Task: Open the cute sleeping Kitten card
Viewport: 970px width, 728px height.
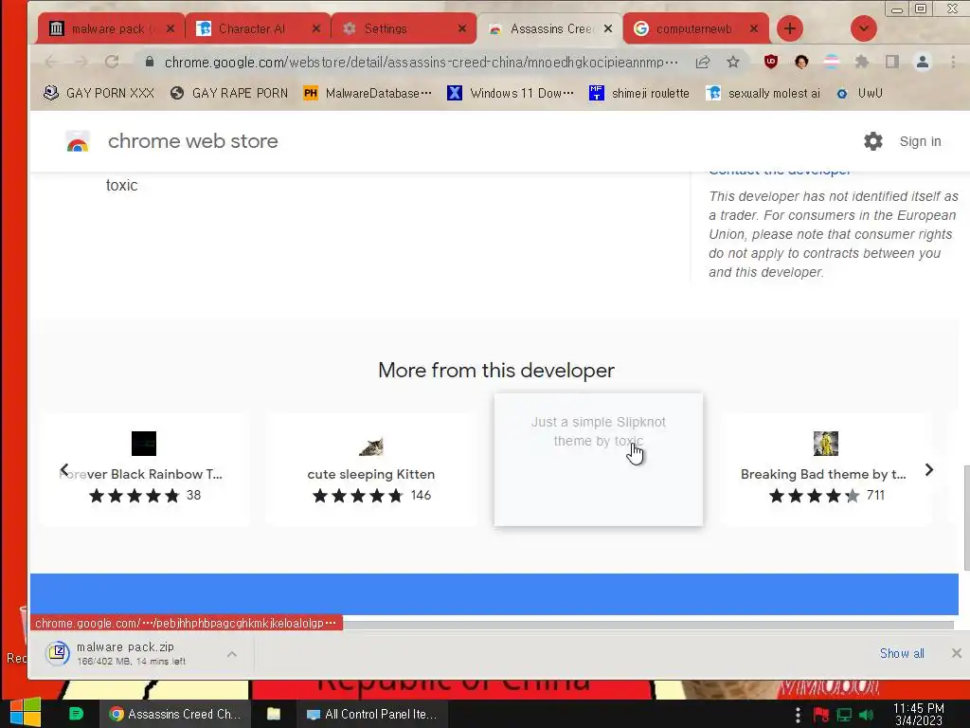Action: [x=371, y=468]
